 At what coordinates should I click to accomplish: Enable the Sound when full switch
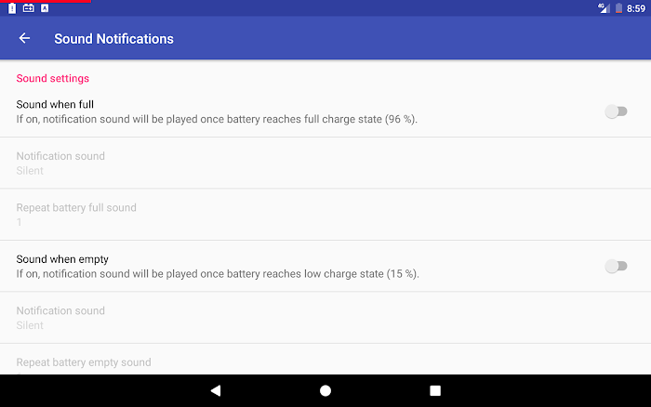(616, 112)
